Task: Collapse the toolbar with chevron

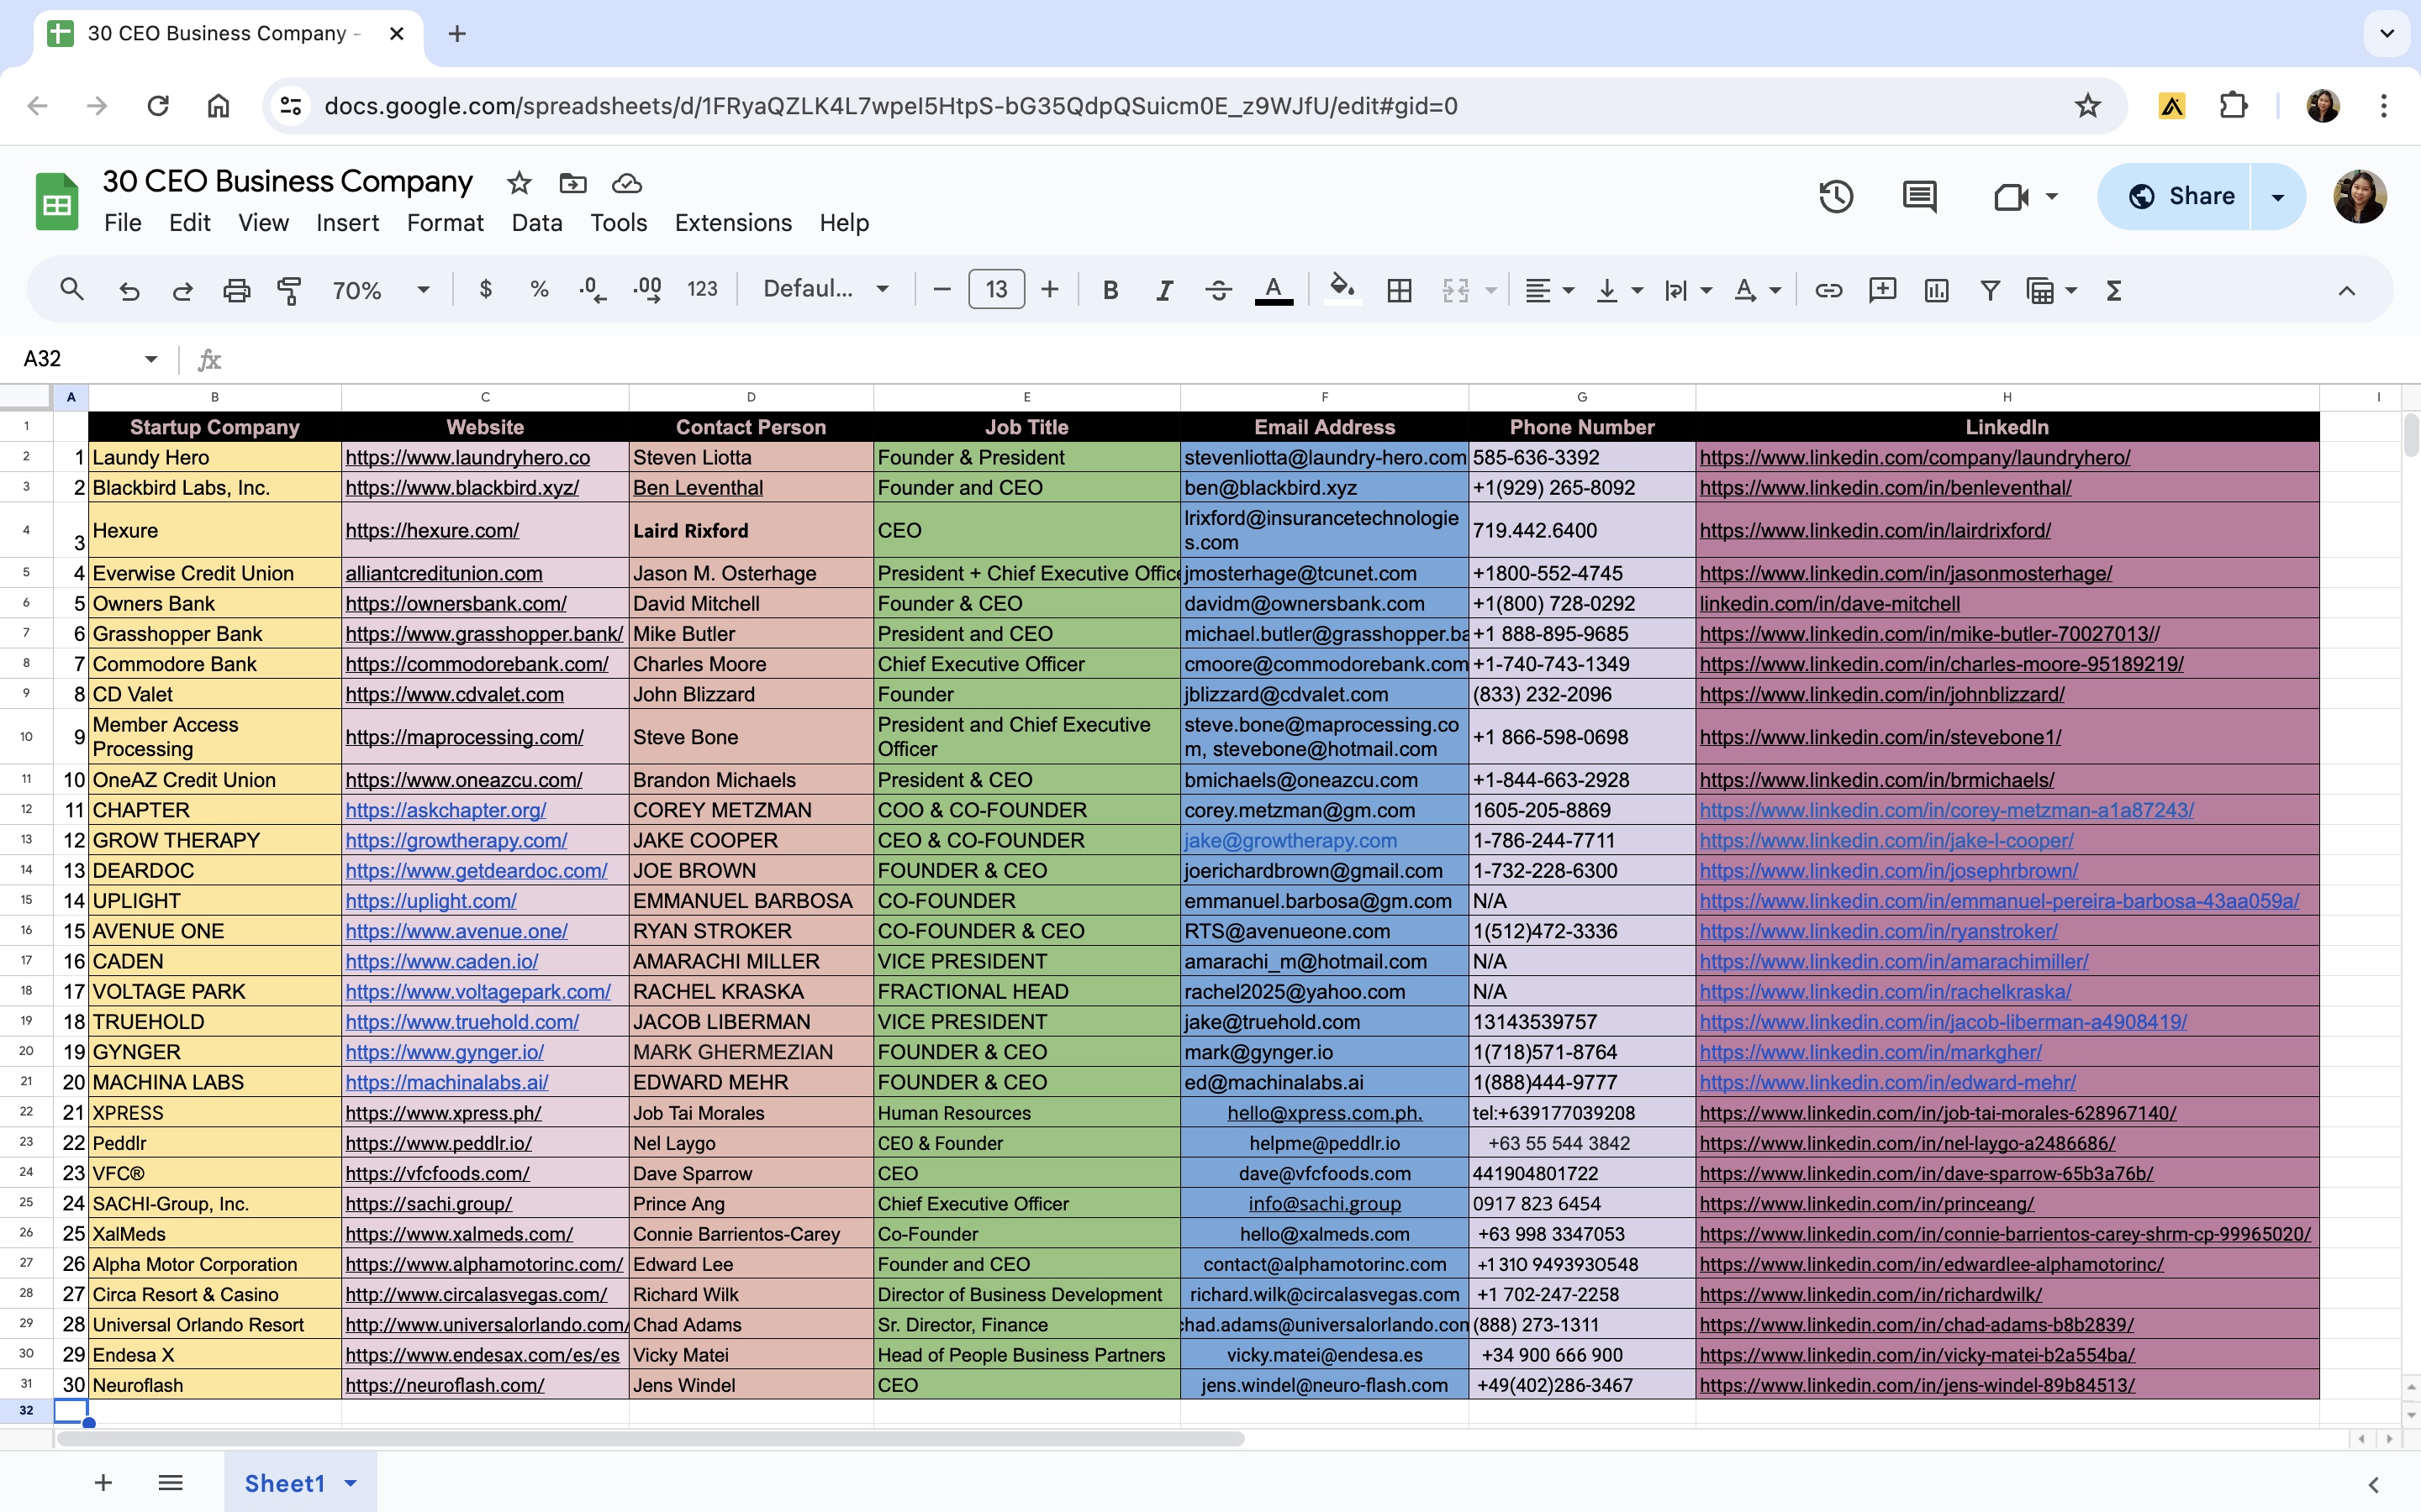Action: 2346,290
